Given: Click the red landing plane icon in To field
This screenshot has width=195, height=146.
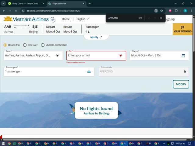Looking at the screenshot, I should 120,55.
